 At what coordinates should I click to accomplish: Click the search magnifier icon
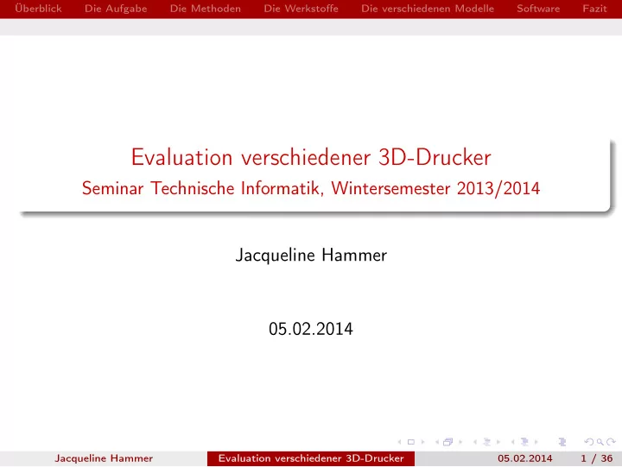pyautogui.click(x=600, y=442)
